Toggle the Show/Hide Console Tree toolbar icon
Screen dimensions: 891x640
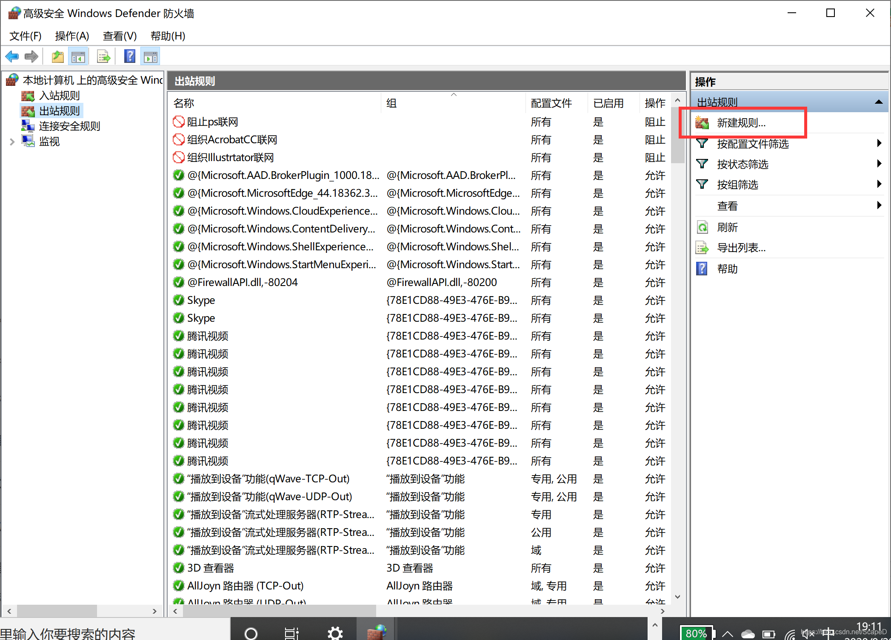(78, 57)
